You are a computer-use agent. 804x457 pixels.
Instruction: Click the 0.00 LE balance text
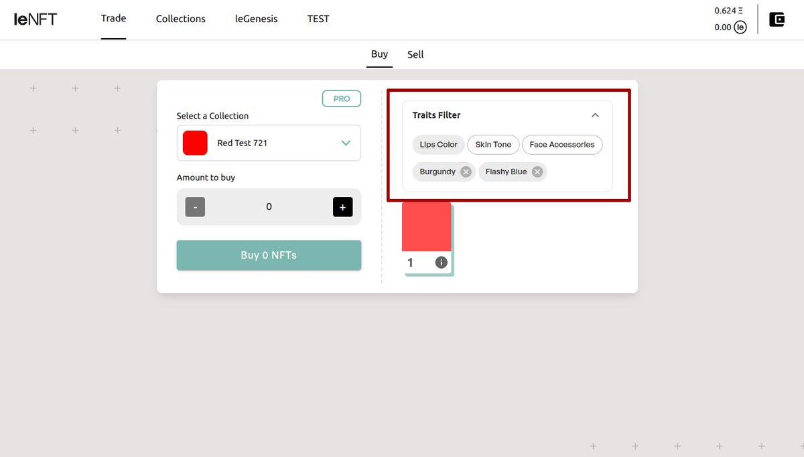[723, 27]
